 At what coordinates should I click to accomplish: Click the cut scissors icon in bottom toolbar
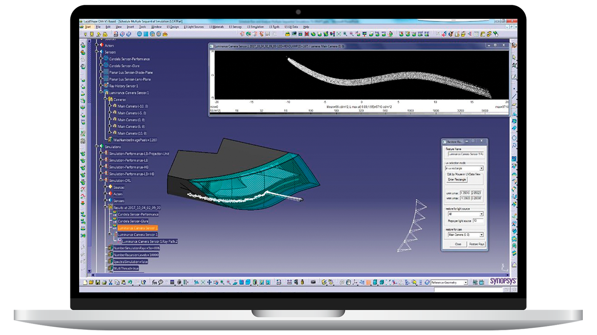[110, 283]
